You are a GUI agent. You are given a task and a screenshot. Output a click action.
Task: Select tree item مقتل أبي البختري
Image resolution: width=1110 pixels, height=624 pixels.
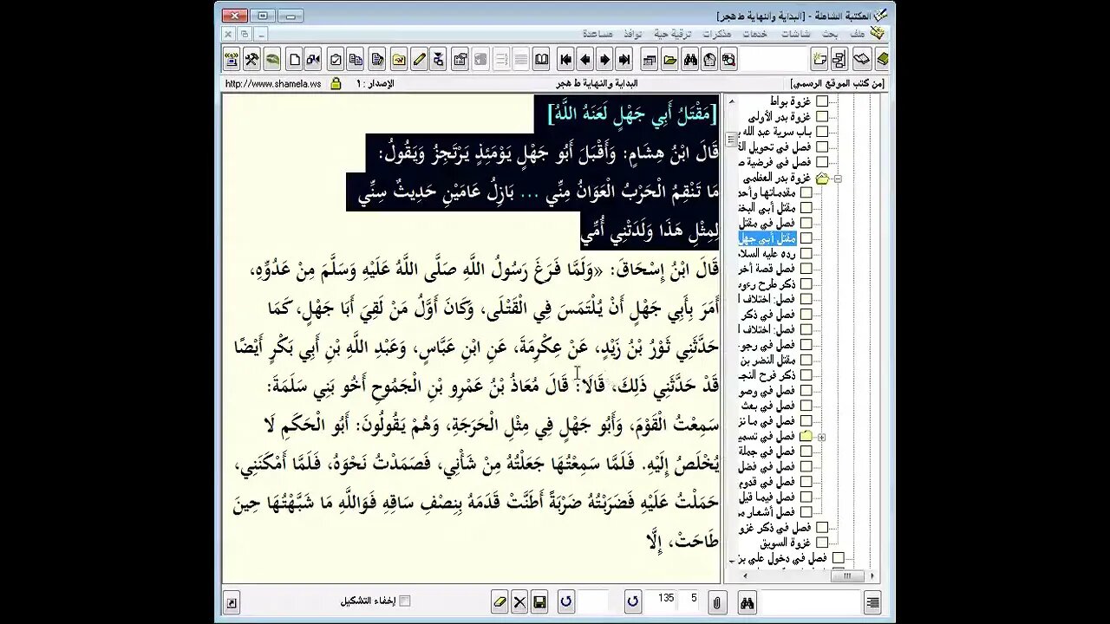click(x=767, y=208)
